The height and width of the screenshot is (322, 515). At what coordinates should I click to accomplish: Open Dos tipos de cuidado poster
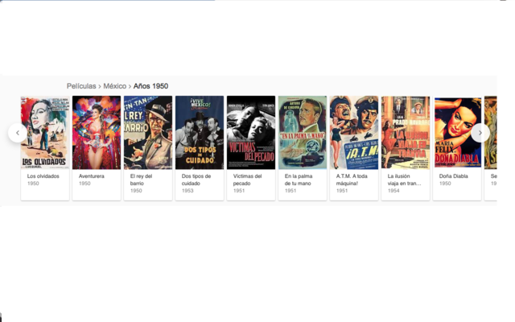point(200,133)
